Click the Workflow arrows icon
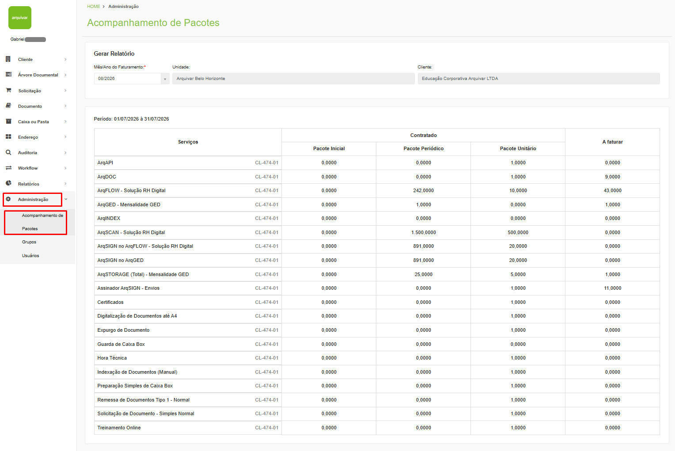The image size is (675, 451). point(8,168)
